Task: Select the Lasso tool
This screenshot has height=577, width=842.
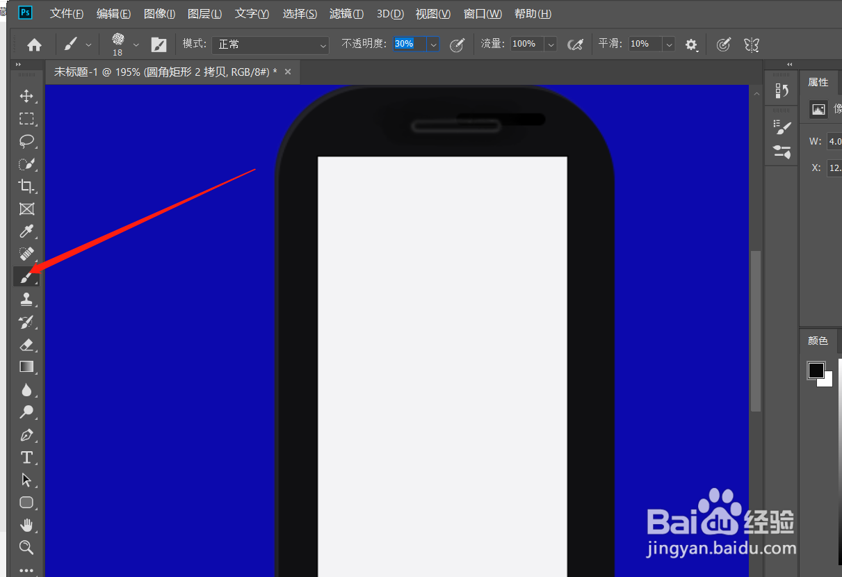Action: (26, 141)
